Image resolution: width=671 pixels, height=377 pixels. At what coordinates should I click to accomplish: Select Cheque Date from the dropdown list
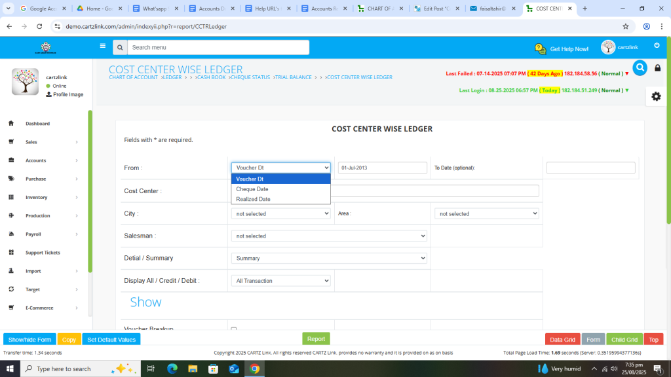(x=252, y=189)
